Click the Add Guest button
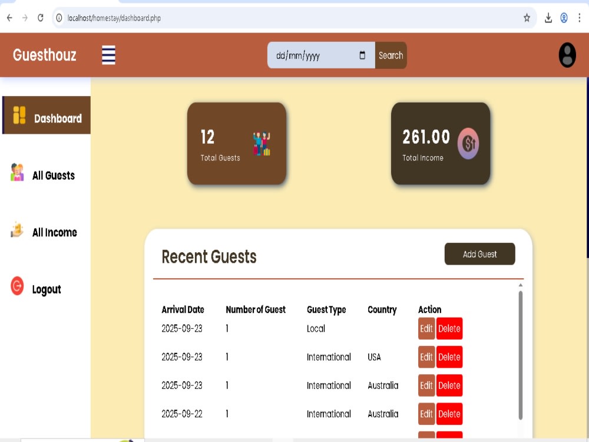The image size is (589, 442). [x=479, y=254]
